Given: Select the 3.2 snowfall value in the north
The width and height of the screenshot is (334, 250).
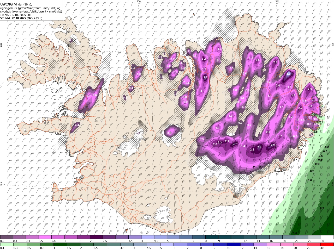Looking at the screenshot, I should click(205, 77).
